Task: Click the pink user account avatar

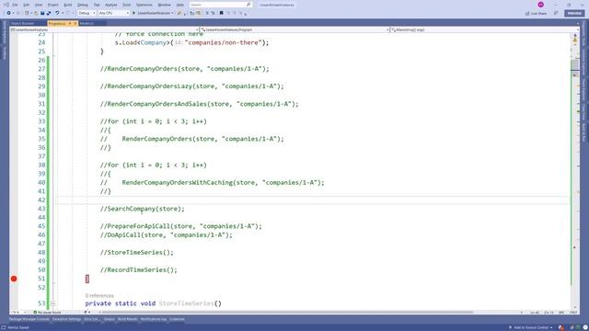Action: click(540, 5)
